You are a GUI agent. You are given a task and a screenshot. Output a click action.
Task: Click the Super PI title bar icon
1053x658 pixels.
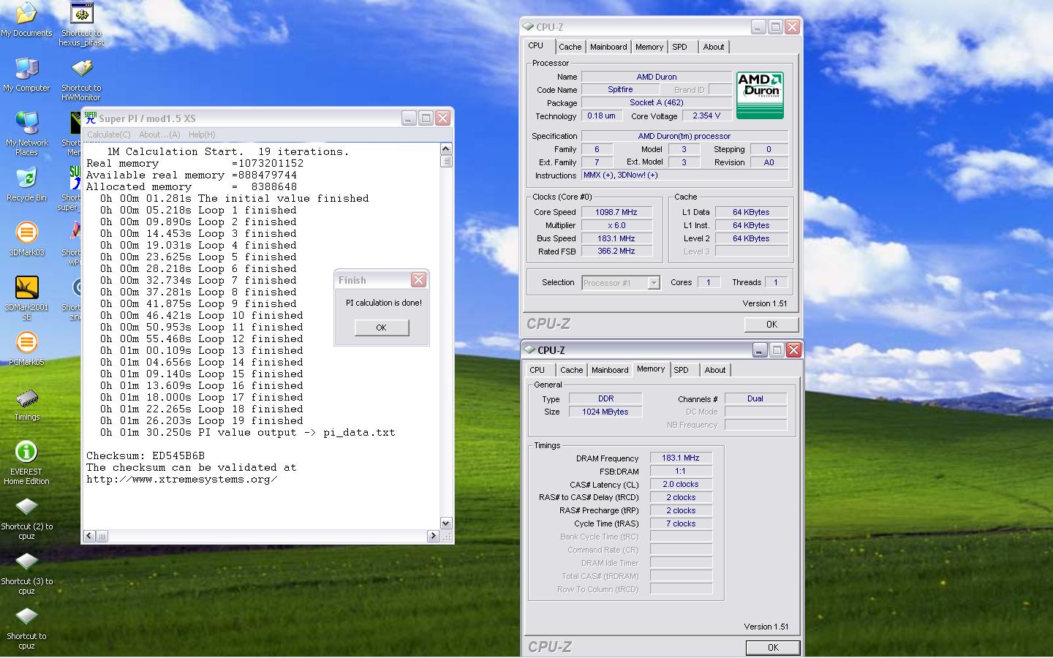click(91, 118)
